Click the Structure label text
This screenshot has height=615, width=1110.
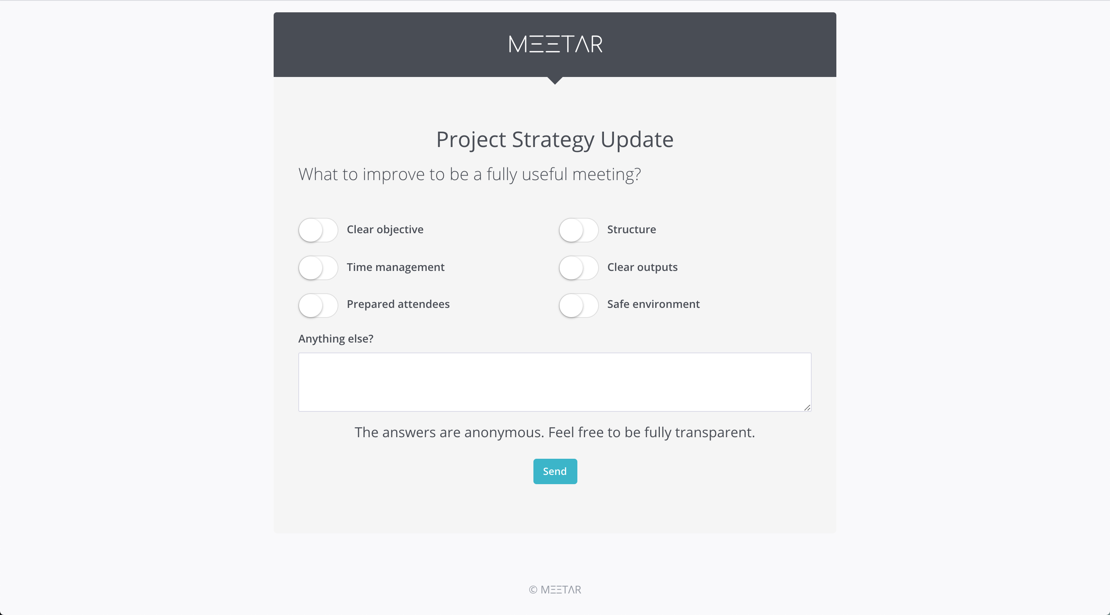631,229
